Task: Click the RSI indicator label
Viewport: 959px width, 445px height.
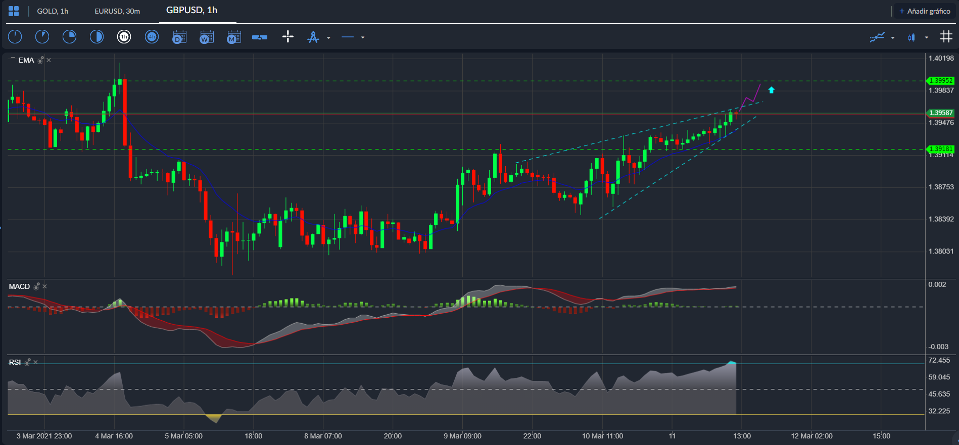Action: pos(15,362)
